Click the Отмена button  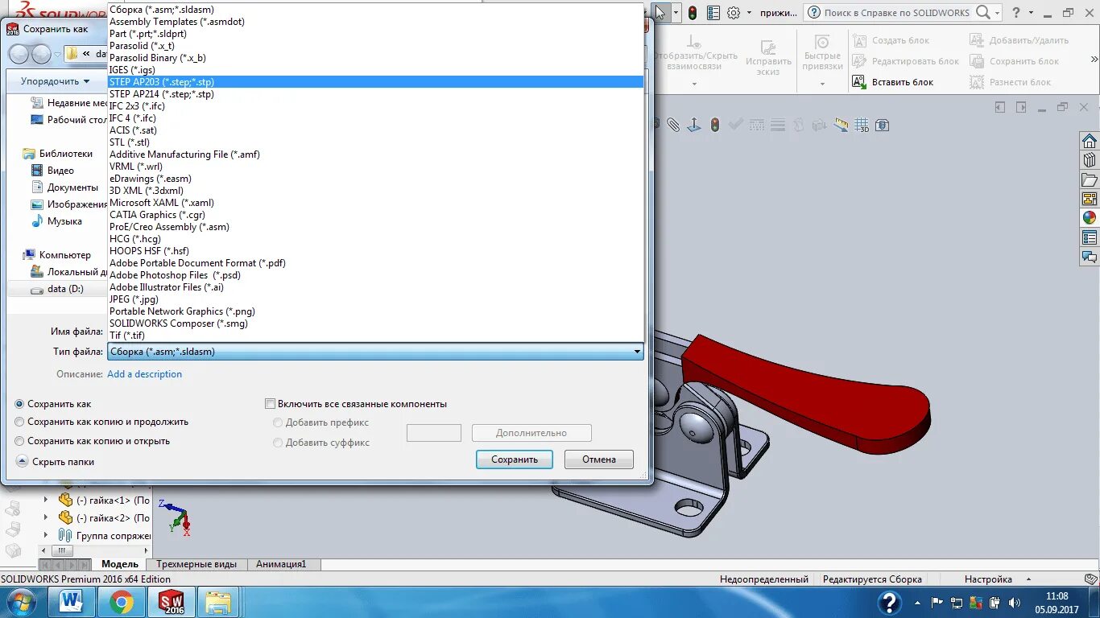pyautogui.click(x=599, y=459)
